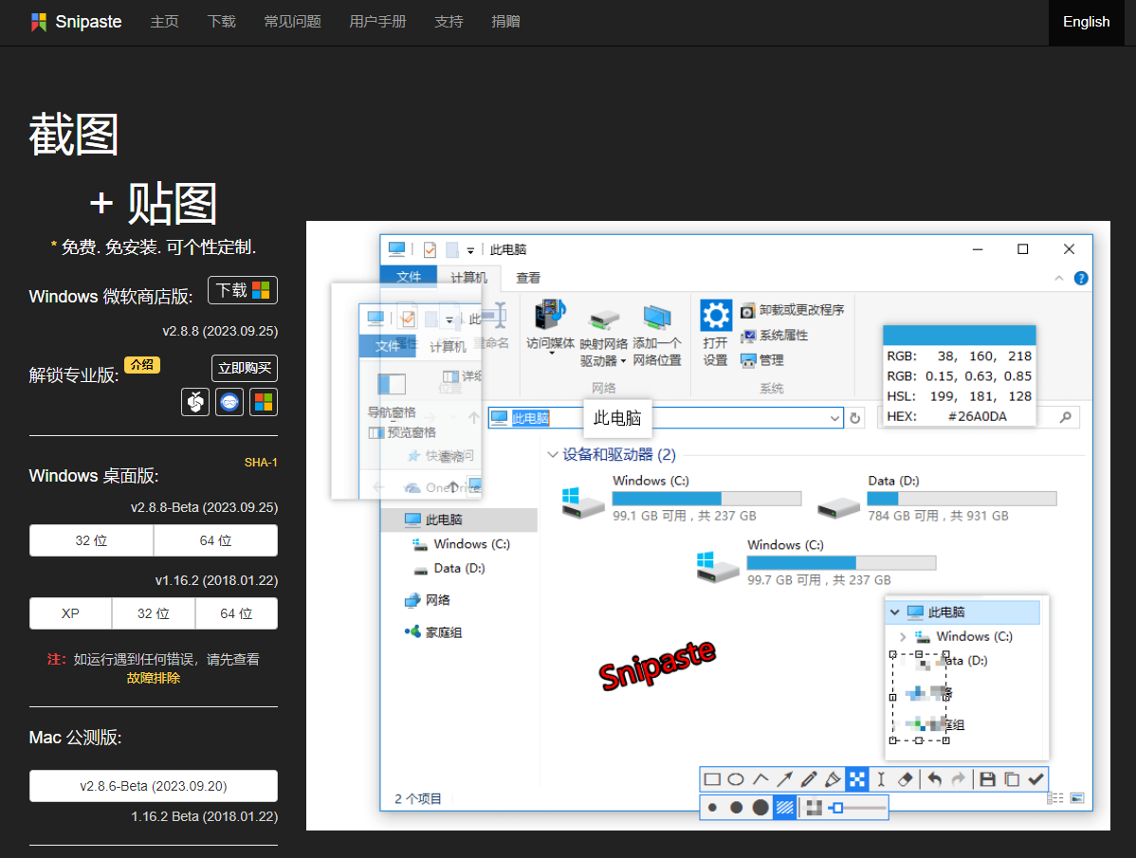1136x858 pixels.
Task: Click the checkmark finish icon
Action: pyautogui.click(x=1036, y=779)
